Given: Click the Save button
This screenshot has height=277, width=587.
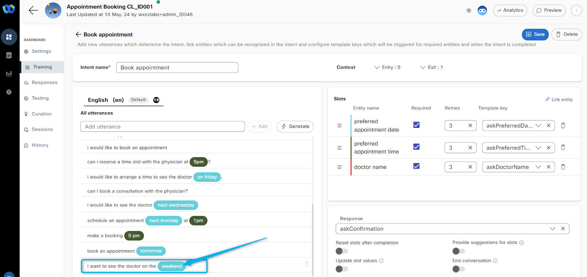Looking at the screenshot, I should (535, 35).
